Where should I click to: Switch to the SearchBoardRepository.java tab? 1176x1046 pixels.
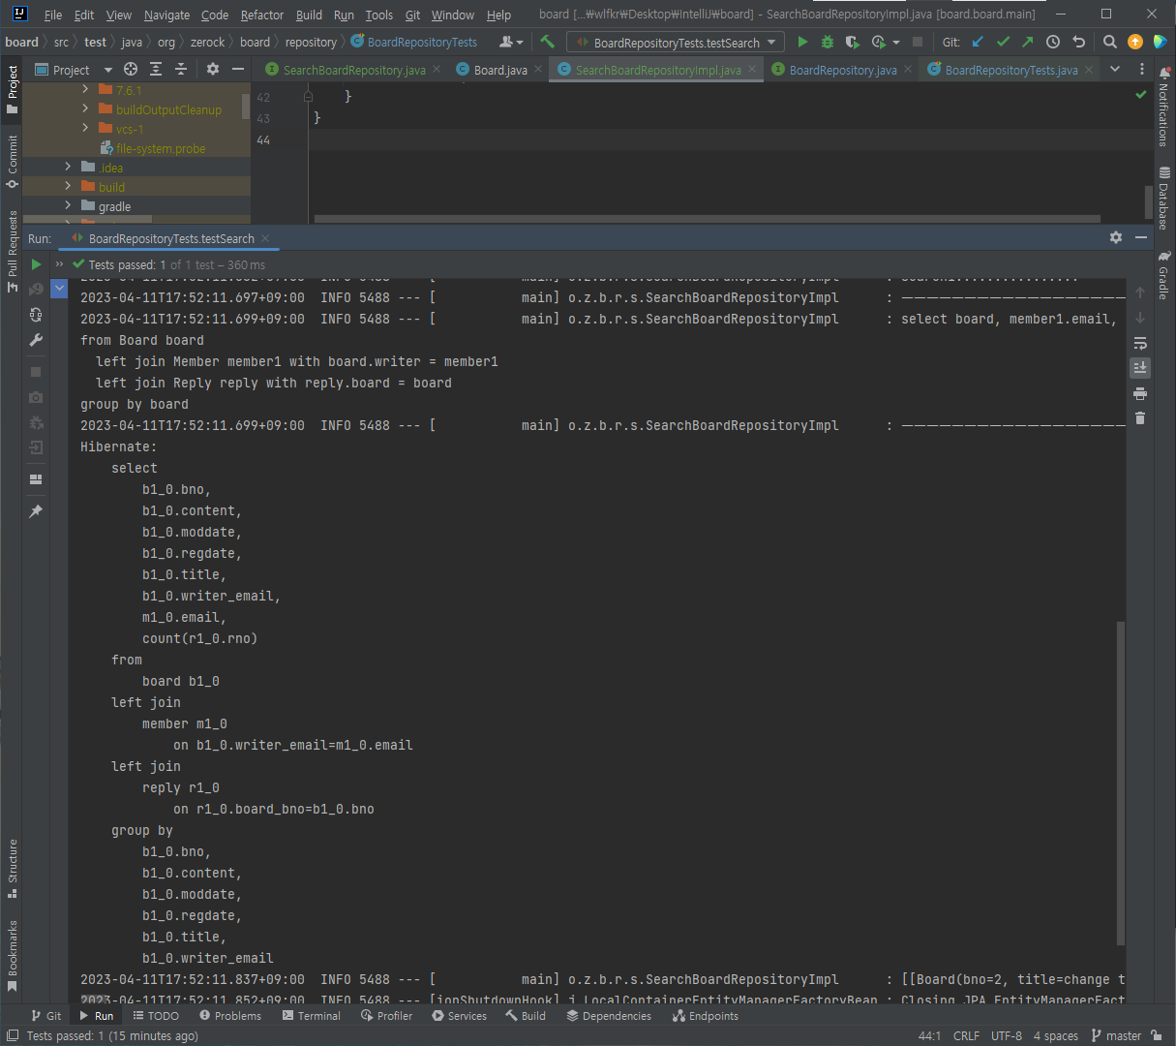click(353, 70)
